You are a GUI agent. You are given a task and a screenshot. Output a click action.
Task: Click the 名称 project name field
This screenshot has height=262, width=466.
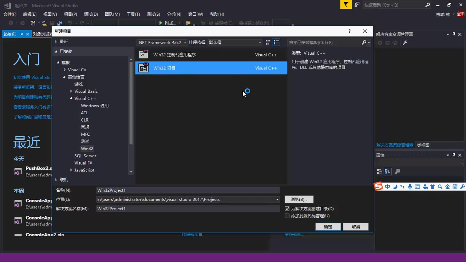pyautogui.click(x=188, y=190)
